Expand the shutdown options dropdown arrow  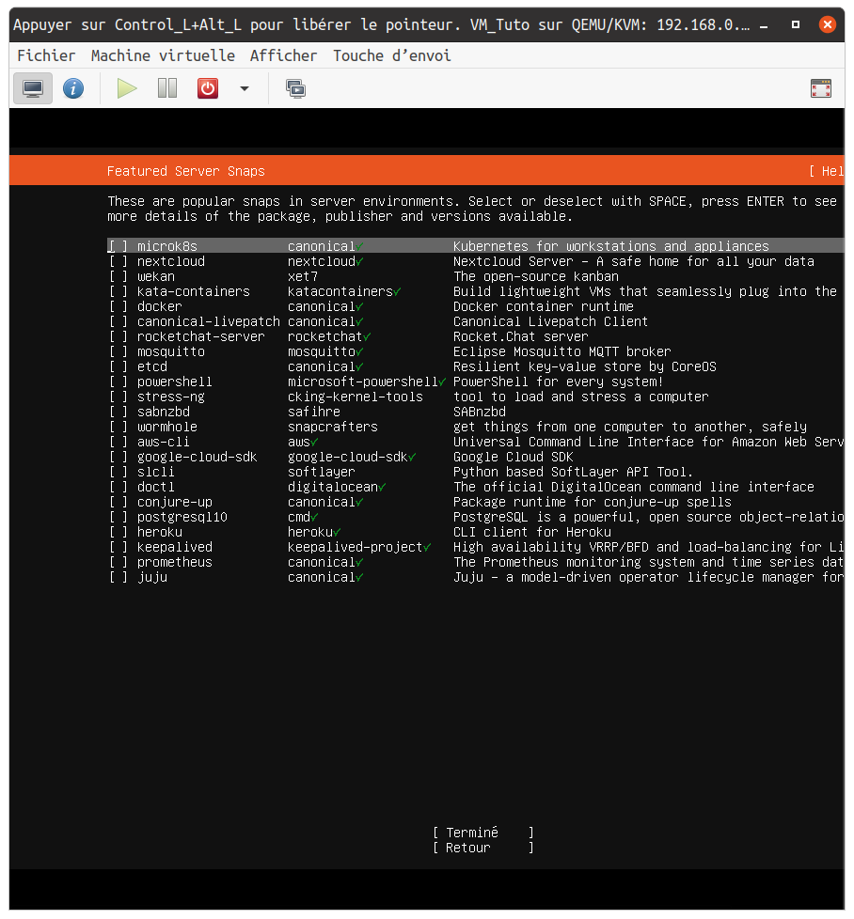coord(245,88)
